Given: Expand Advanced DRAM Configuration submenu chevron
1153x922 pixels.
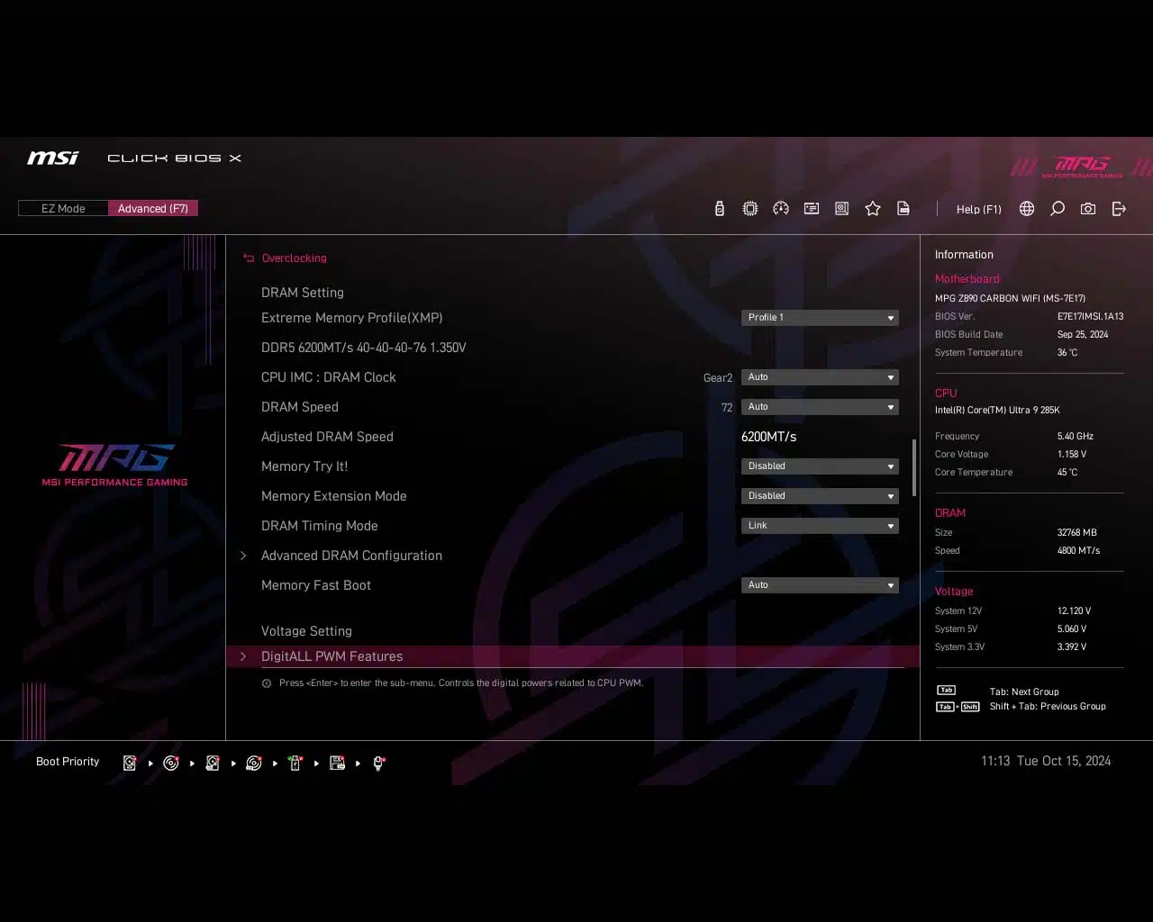Looking at the screenshot, I should click(243, 556).
